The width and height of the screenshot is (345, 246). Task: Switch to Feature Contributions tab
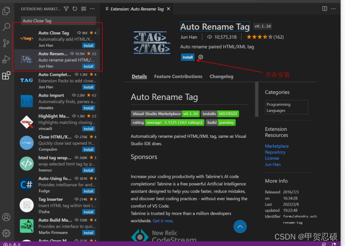click(x=178, y=76)
